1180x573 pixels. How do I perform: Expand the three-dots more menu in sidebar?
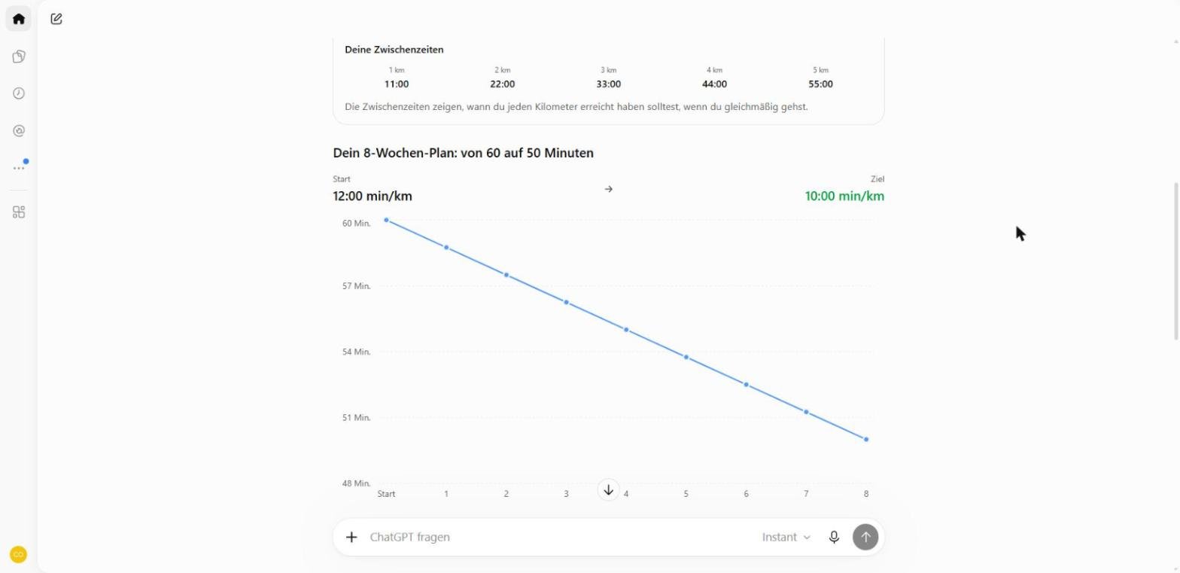(19, 168)
